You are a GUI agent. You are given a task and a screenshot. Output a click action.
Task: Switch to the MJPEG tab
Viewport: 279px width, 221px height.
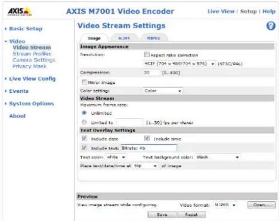[x=154, y=38]
